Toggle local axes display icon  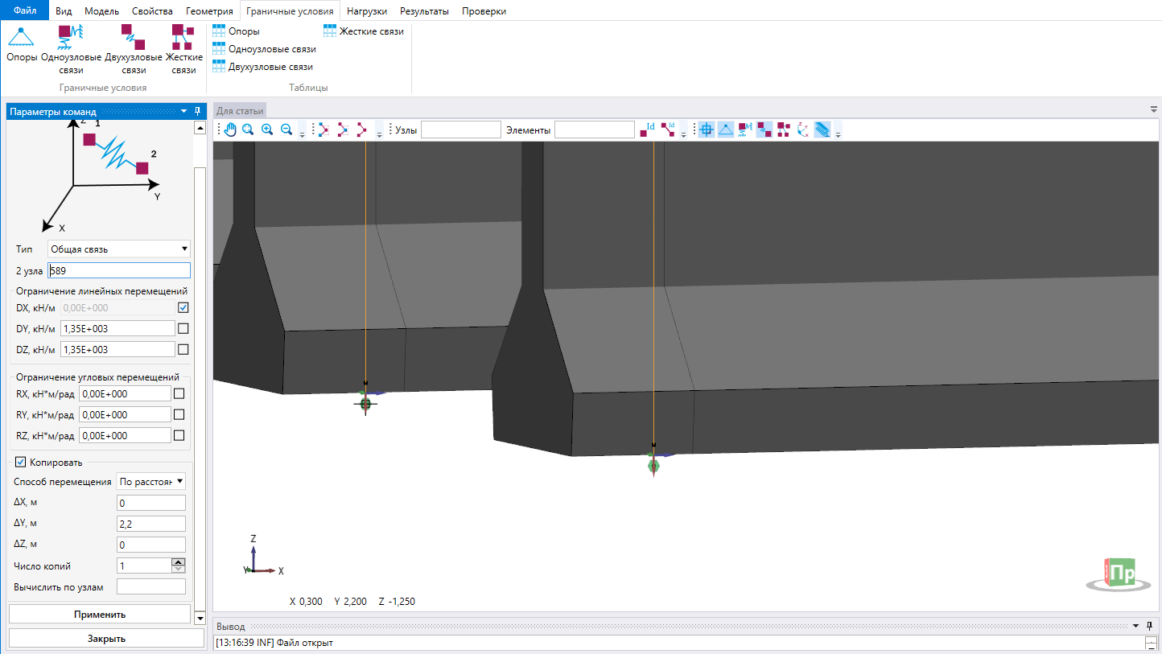(x=803, y=130)
